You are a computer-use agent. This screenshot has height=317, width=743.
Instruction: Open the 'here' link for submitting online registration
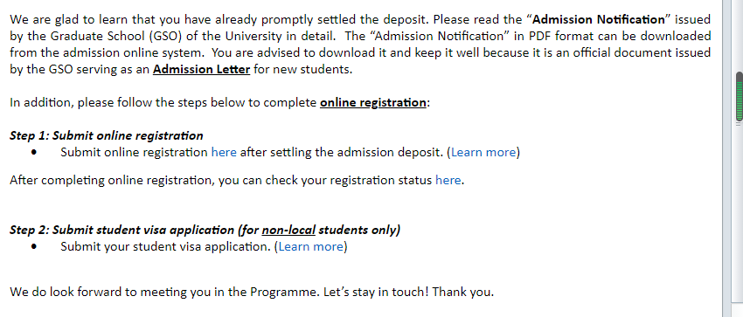(224, 152)
